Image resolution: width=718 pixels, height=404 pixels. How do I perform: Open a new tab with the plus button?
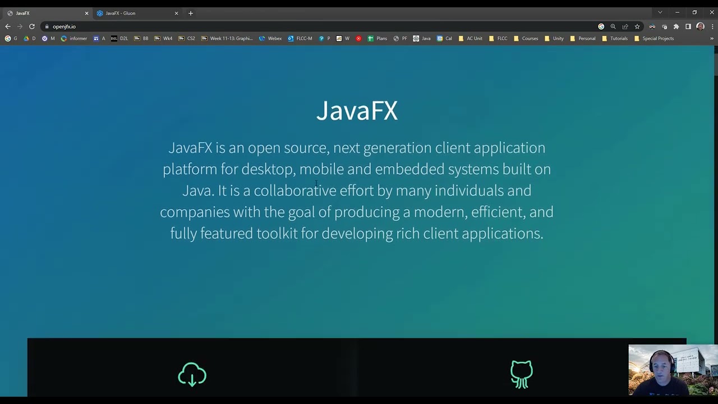[191, 13]
